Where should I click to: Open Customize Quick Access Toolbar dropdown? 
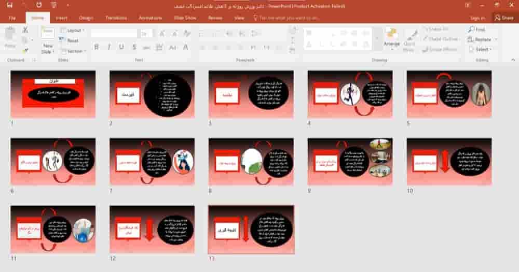[68, 5]
